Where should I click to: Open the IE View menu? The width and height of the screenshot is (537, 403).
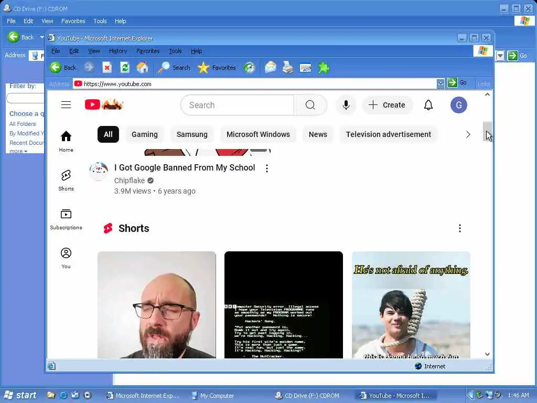[x=94, y=51]
